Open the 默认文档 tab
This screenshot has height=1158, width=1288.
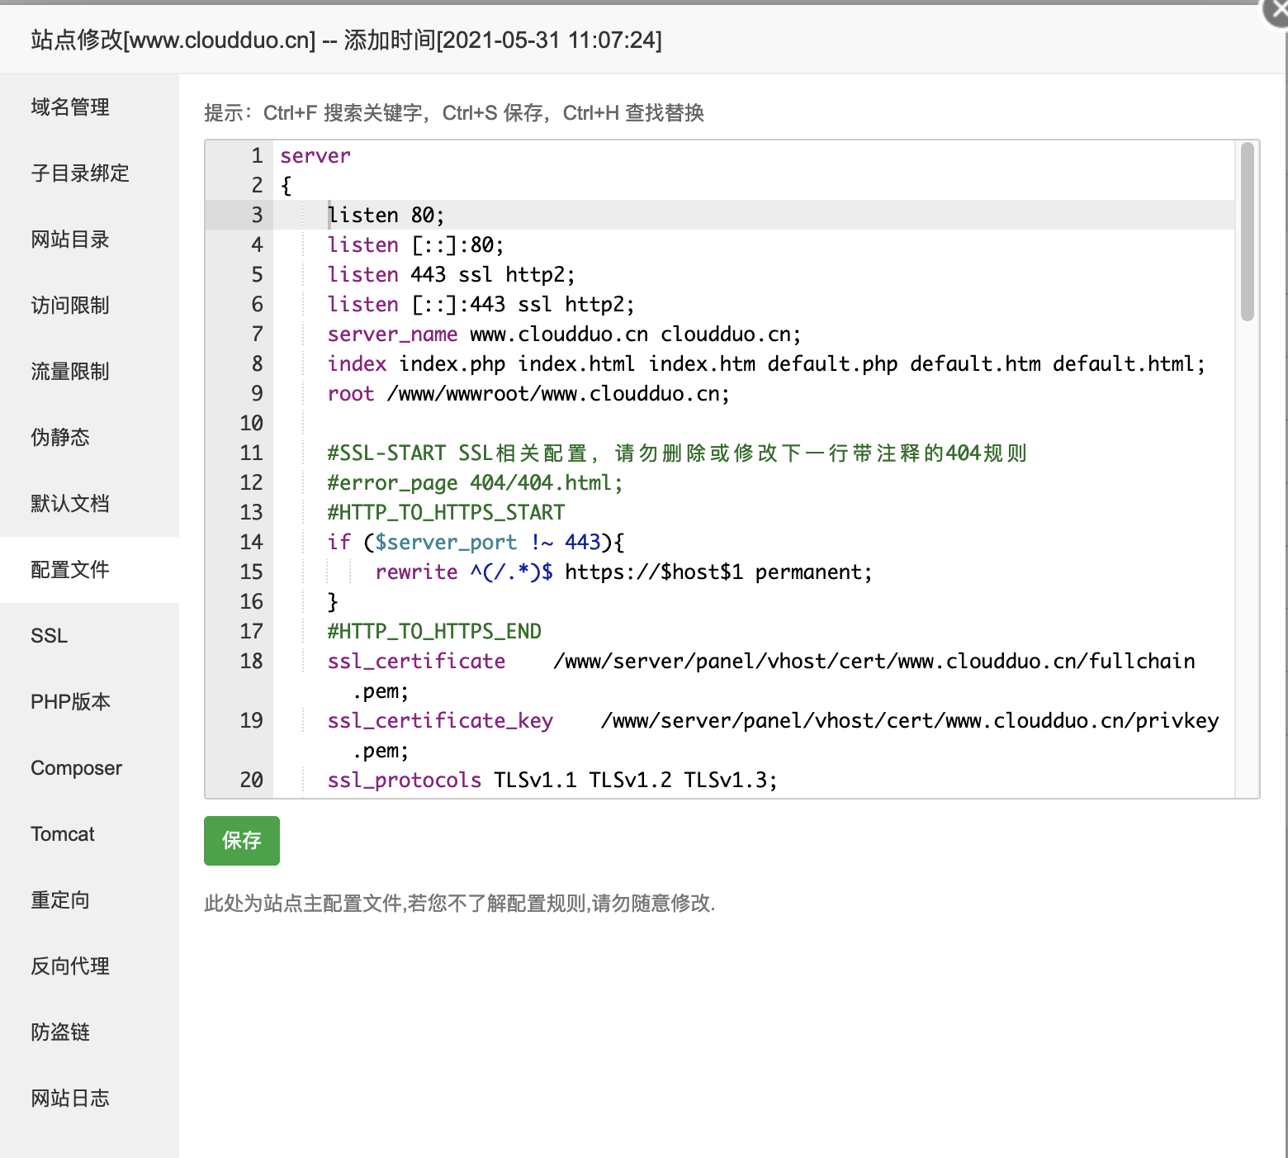[x=89, y=504]
